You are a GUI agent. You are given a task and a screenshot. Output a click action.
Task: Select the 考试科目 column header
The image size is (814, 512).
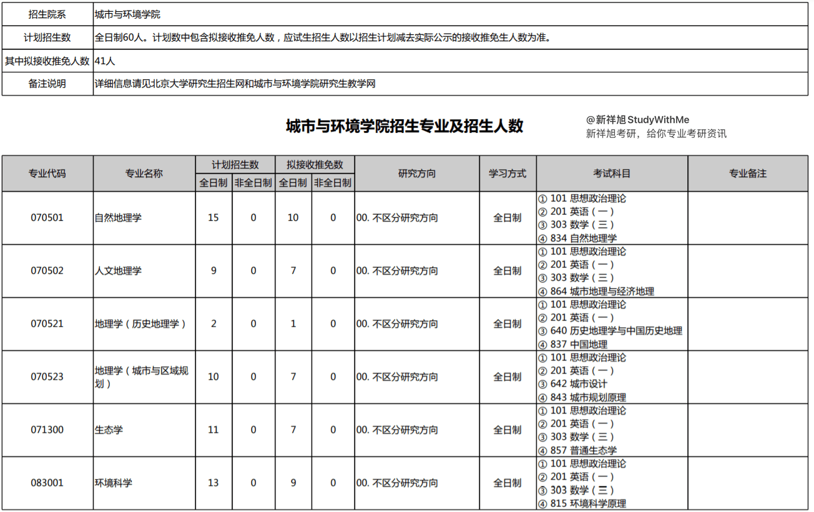tap(612, 173)
